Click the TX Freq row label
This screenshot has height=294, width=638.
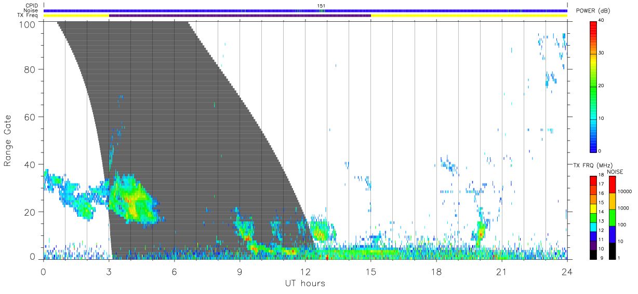click(28, 15)
